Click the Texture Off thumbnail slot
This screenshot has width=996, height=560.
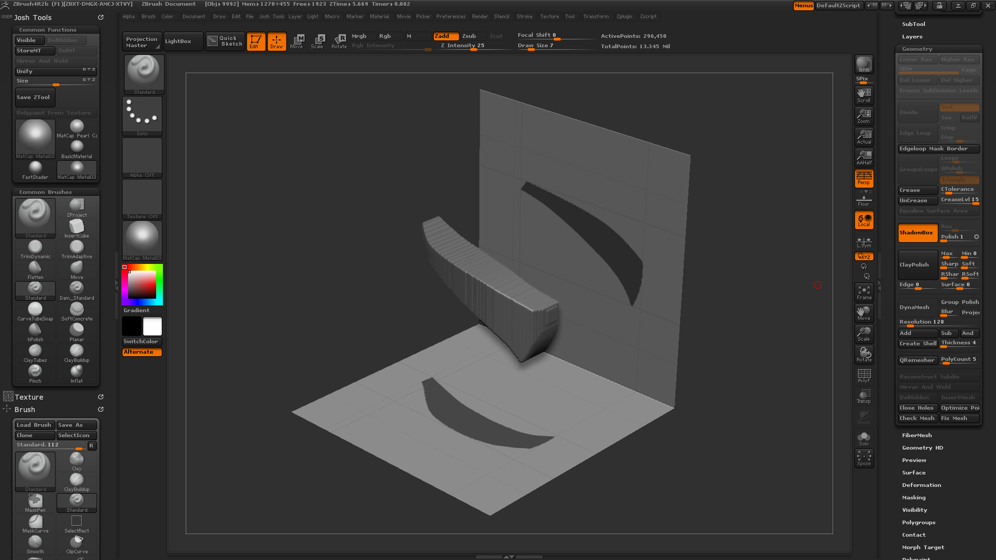(142, 199)
